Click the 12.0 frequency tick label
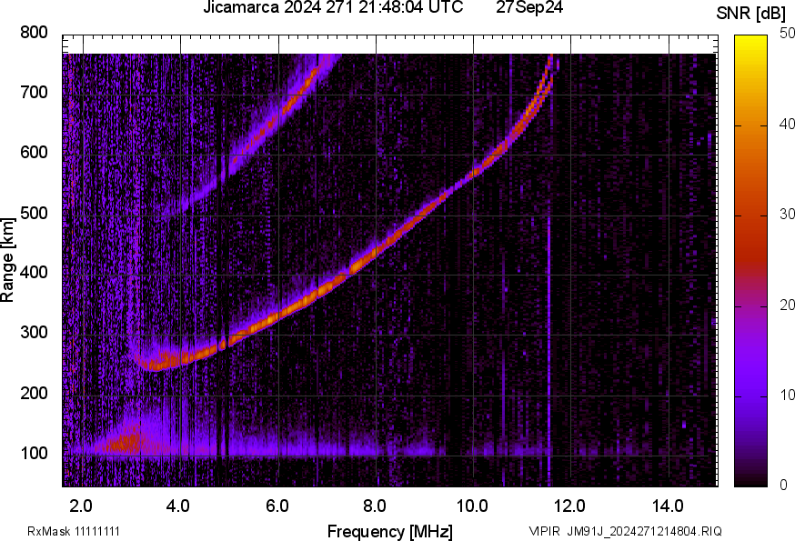Screen dimensions: 795x541 click(x=571, y=506)
